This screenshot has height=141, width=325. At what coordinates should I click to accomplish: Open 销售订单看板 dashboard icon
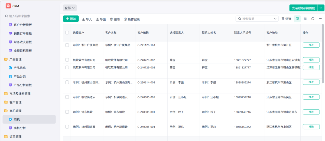[x=10, y=33]
